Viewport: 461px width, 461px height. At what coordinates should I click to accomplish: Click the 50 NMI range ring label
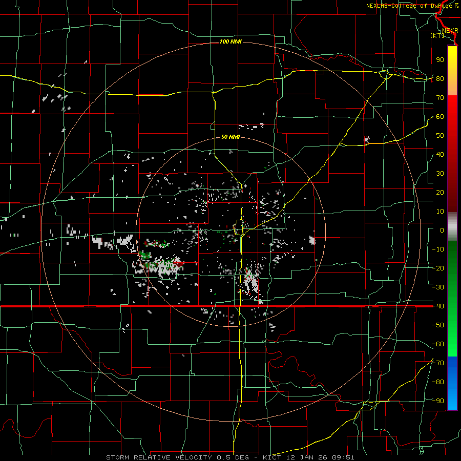[x=230, y=137]
